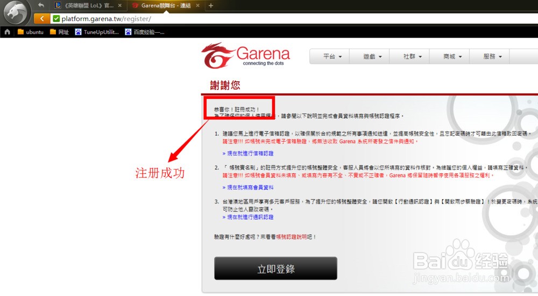Screen dimensions: 538x296
Task: Open the TuneUpUtilit... bookmark
Action: [x=97, y=32]
